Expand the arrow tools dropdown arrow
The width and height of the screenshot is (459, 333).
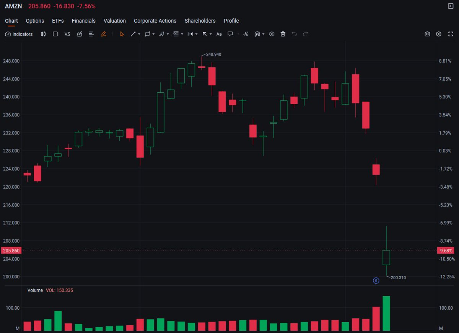211,34
